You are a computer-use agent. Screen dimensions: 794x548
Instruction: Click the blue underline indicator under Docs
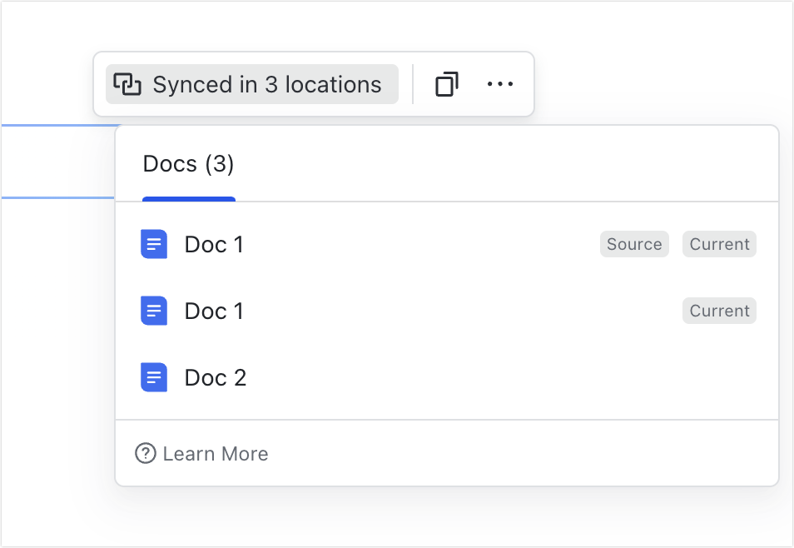(x=188, y=198)
